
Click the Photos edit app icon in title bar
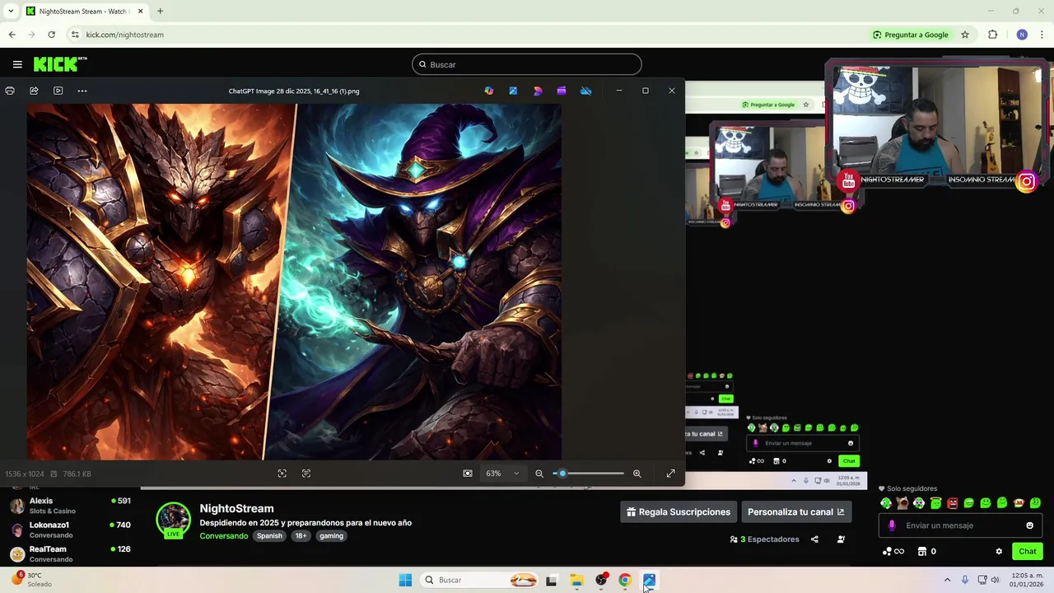[513, 91]
